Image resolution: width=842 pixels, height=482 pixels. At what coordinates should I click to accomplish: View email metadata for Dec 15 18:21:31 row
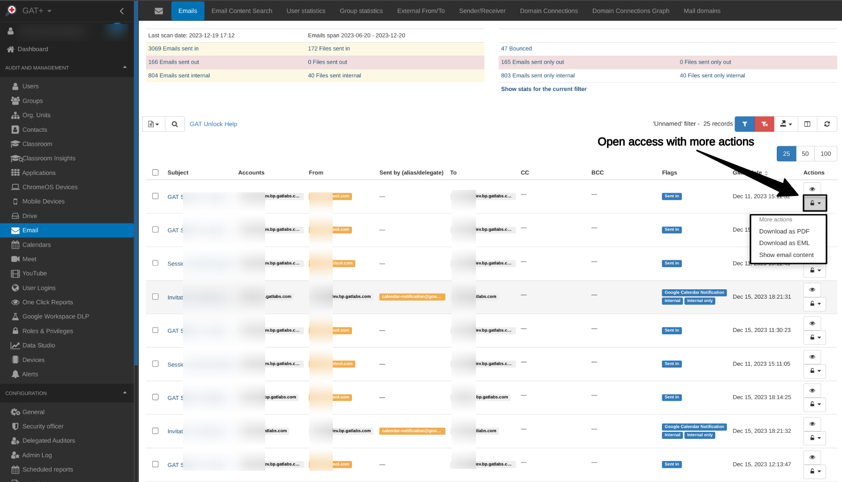(812, 290)
